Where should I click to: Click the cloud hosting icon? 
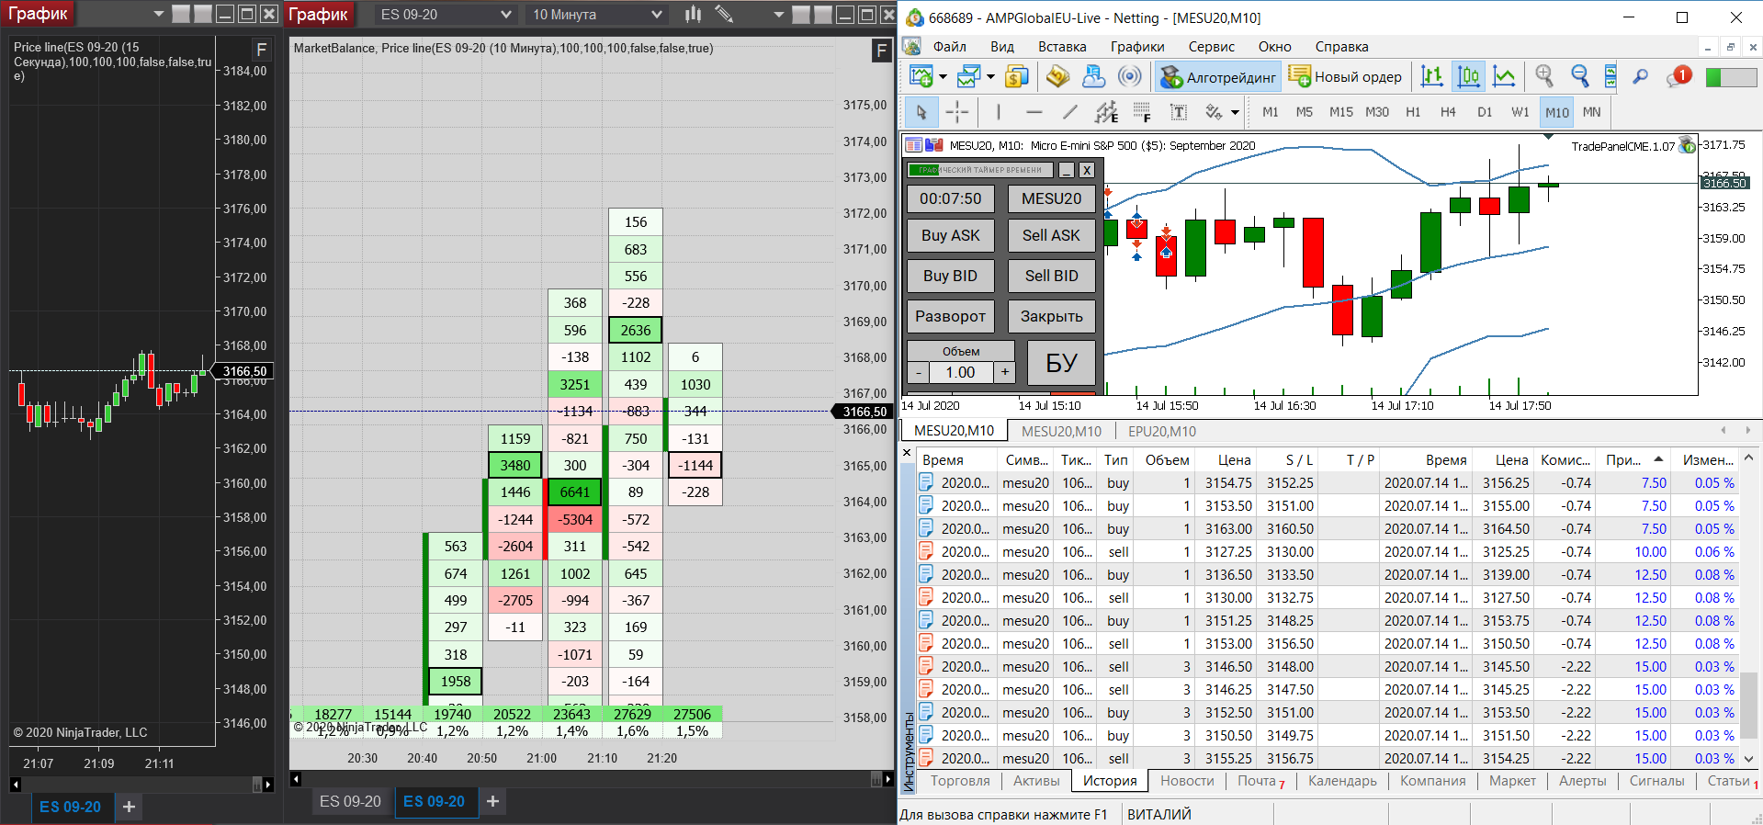[1093, 77]
